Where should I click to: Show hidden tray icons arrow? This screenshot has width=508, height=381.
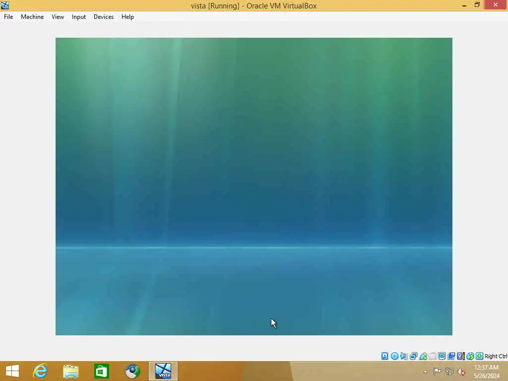pos(425,372)
